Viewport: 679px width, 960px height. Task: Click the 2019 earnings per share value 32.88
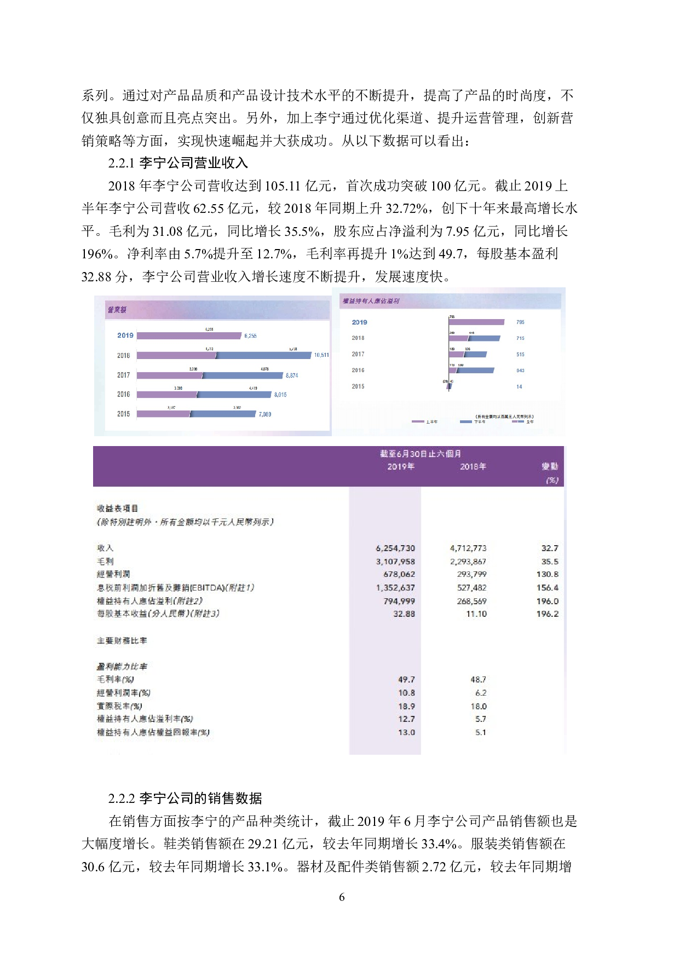[x=404, y=614]
